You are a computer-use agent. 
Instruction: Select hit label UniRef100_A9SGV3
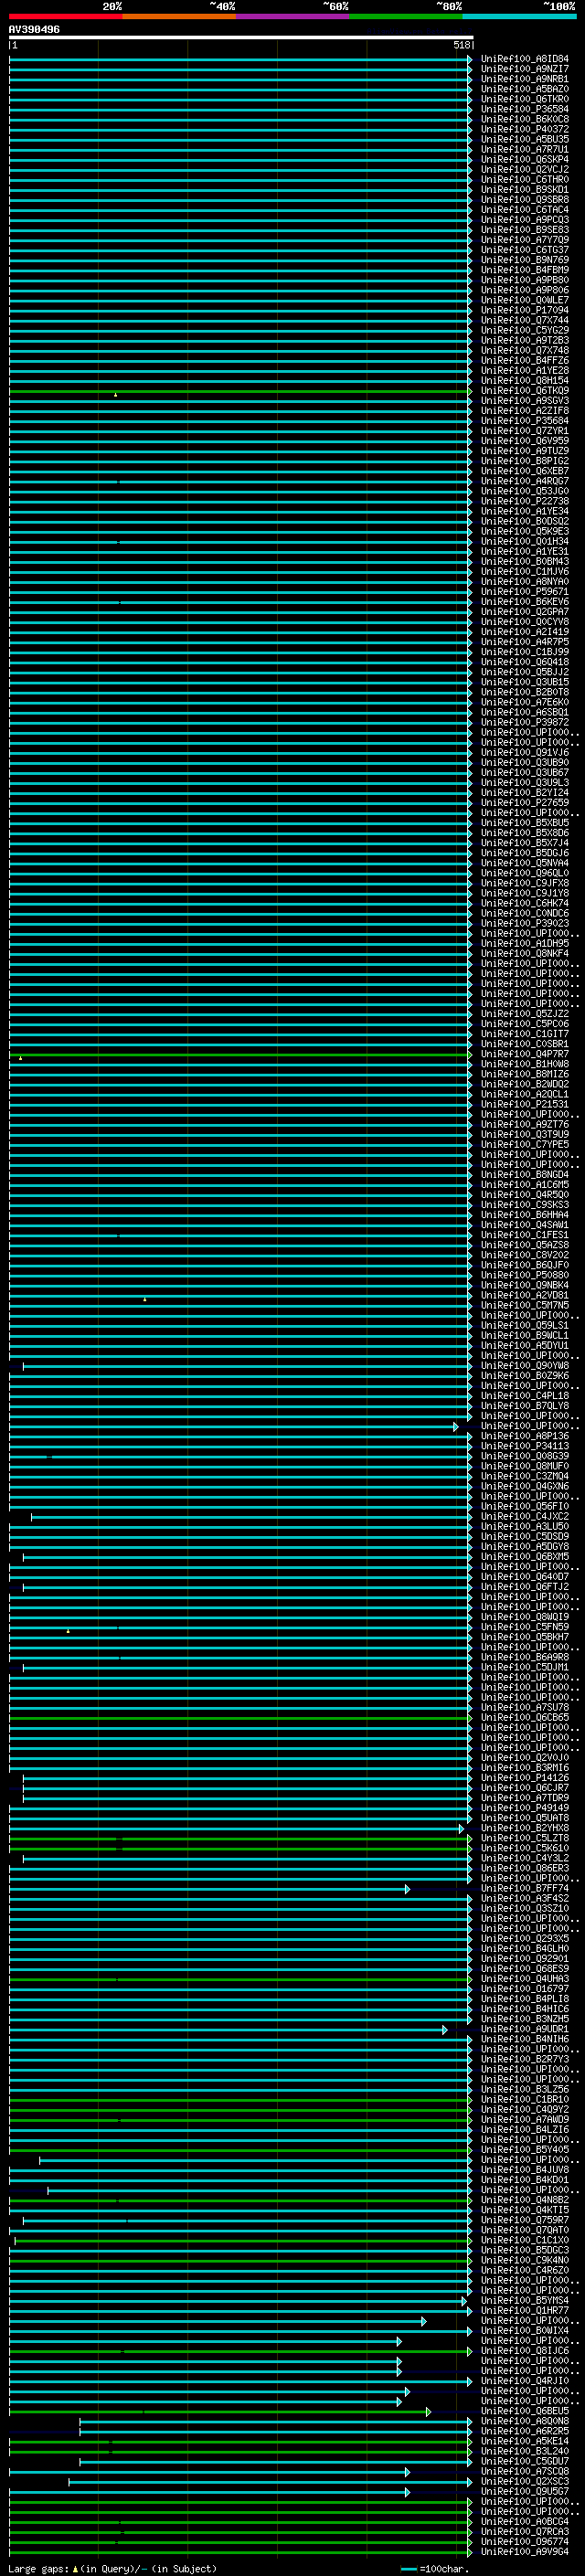click(525, 401)
